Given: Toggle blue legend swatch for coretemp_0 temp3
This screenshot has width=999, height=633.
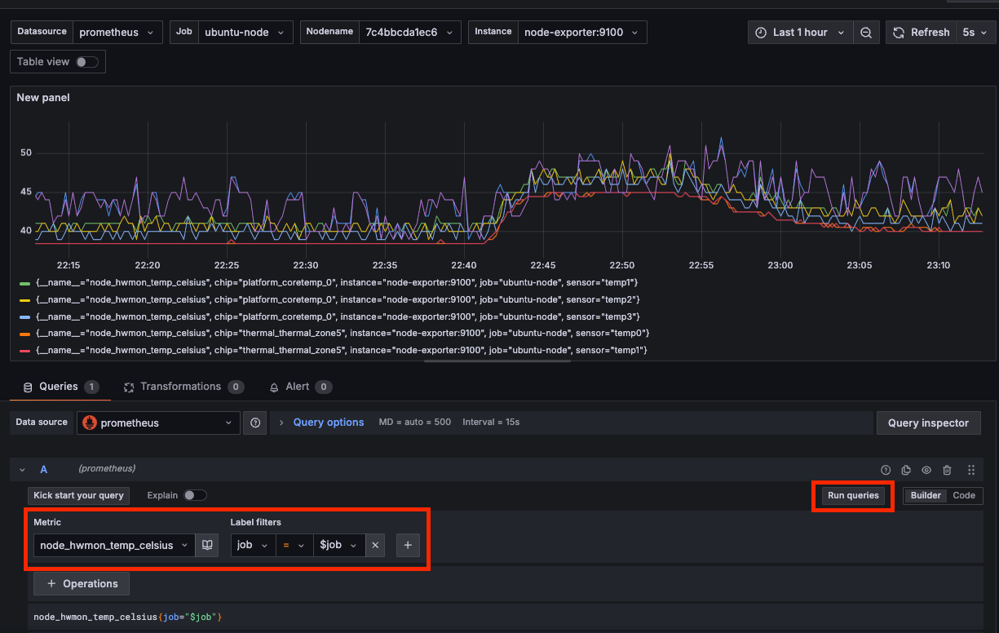Looking at the screenshot, I should [24, 316].
